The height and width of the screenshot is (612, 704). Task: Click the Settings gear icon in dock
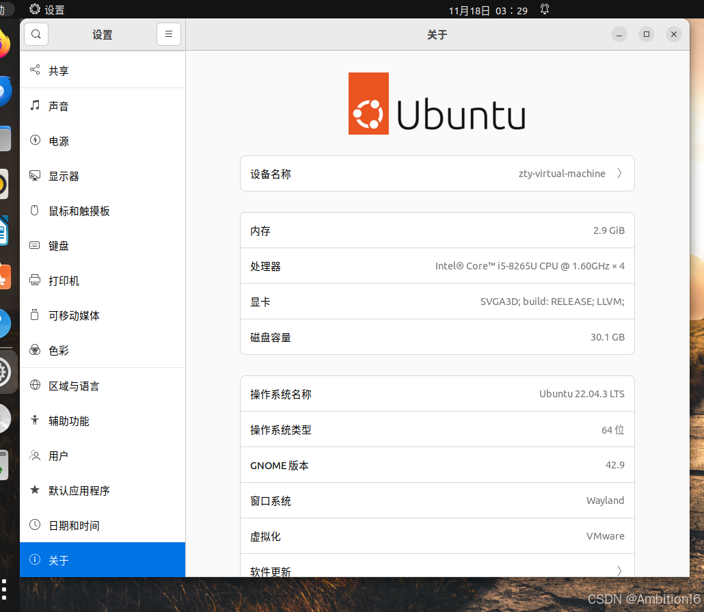(x=5, y=372)
